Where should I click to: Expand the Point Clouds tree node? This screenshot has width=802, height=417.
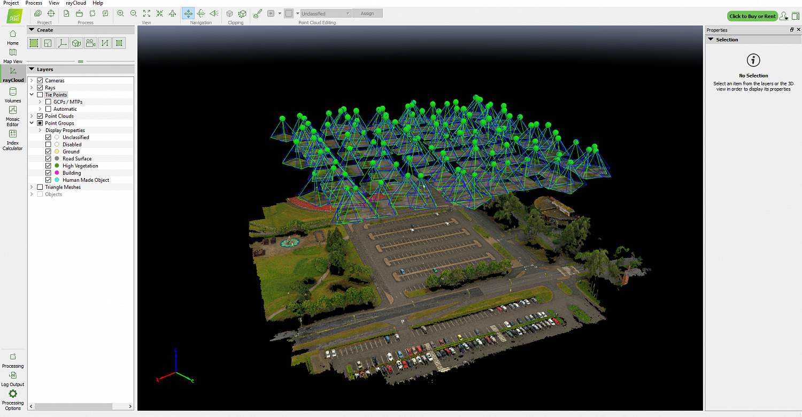point(32,116)
